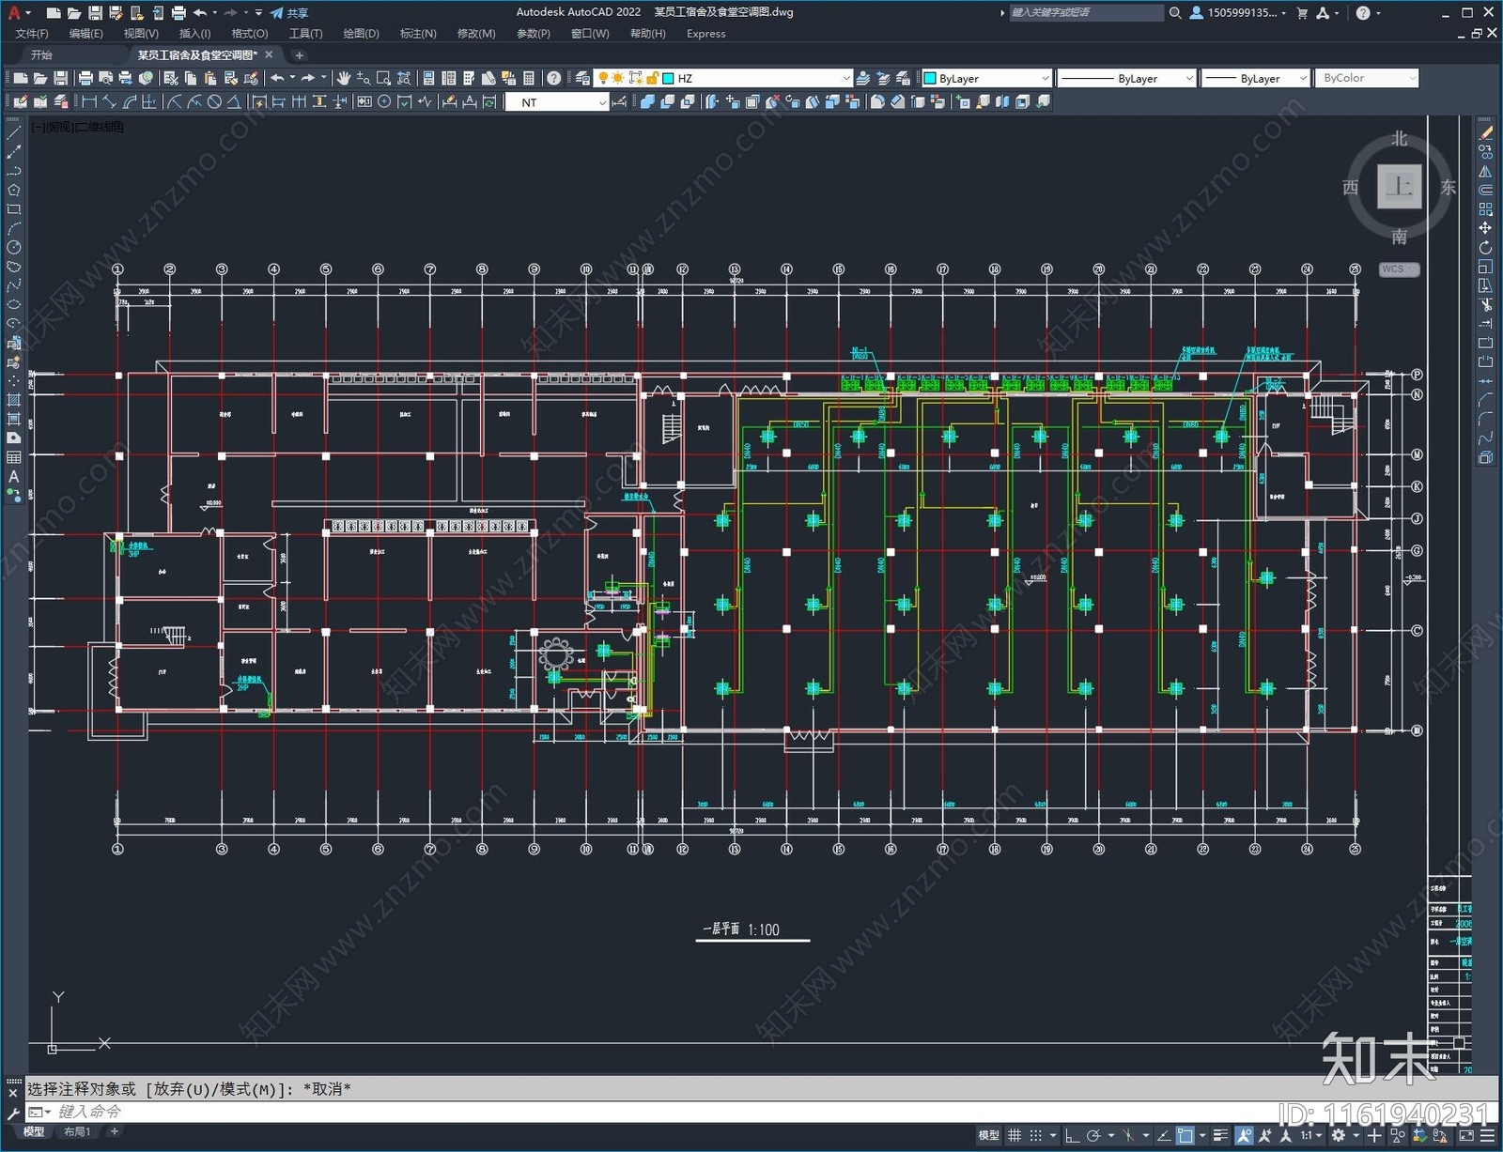The image size is (1503, 1152).
Task: Open the Help question mark icon
Action: tap(554, 78)
